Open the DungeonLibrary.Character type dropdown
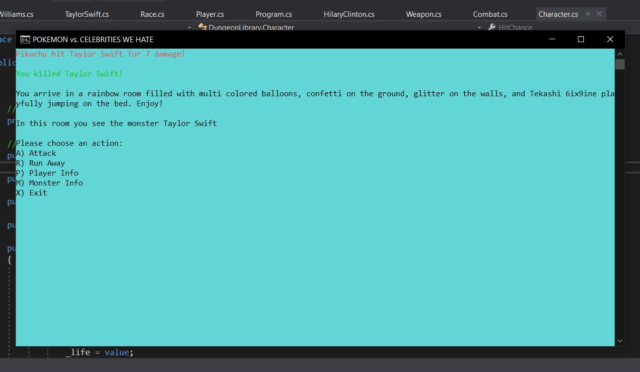The height and width of the screenshot is (372, 640). click(x=479, y=28)
